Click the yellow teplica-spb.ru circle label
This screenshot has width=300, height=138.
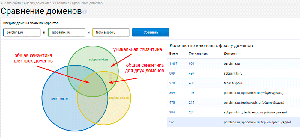119,98
